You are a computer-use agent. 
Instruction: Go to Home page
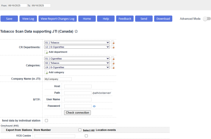tap(87, 19)
